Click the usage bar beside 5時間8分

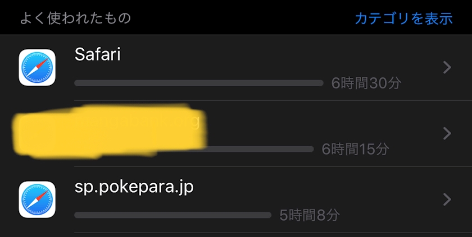tap(173, 215)
